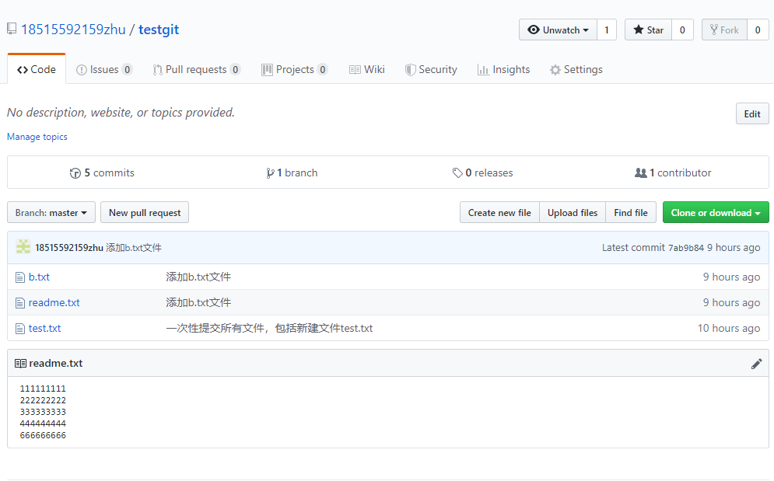Open commit message in b.txt row
Screen dimensions: 774x481
[198, 277]
